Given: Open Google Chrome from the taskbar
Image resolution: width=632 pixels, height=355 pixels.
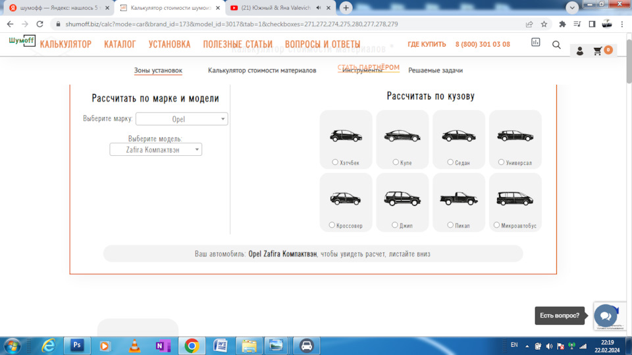Looking at the screenshot, I should pos(192,345).
